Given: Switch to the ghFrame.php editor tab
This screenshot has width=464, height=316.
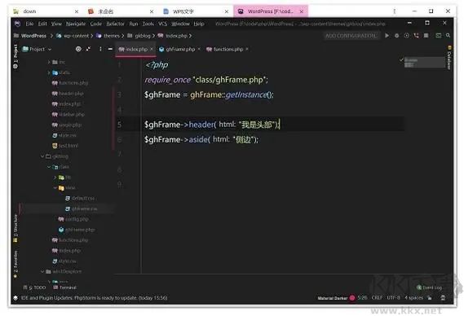Looking at the screenshot, I should [x=177, y=49].
